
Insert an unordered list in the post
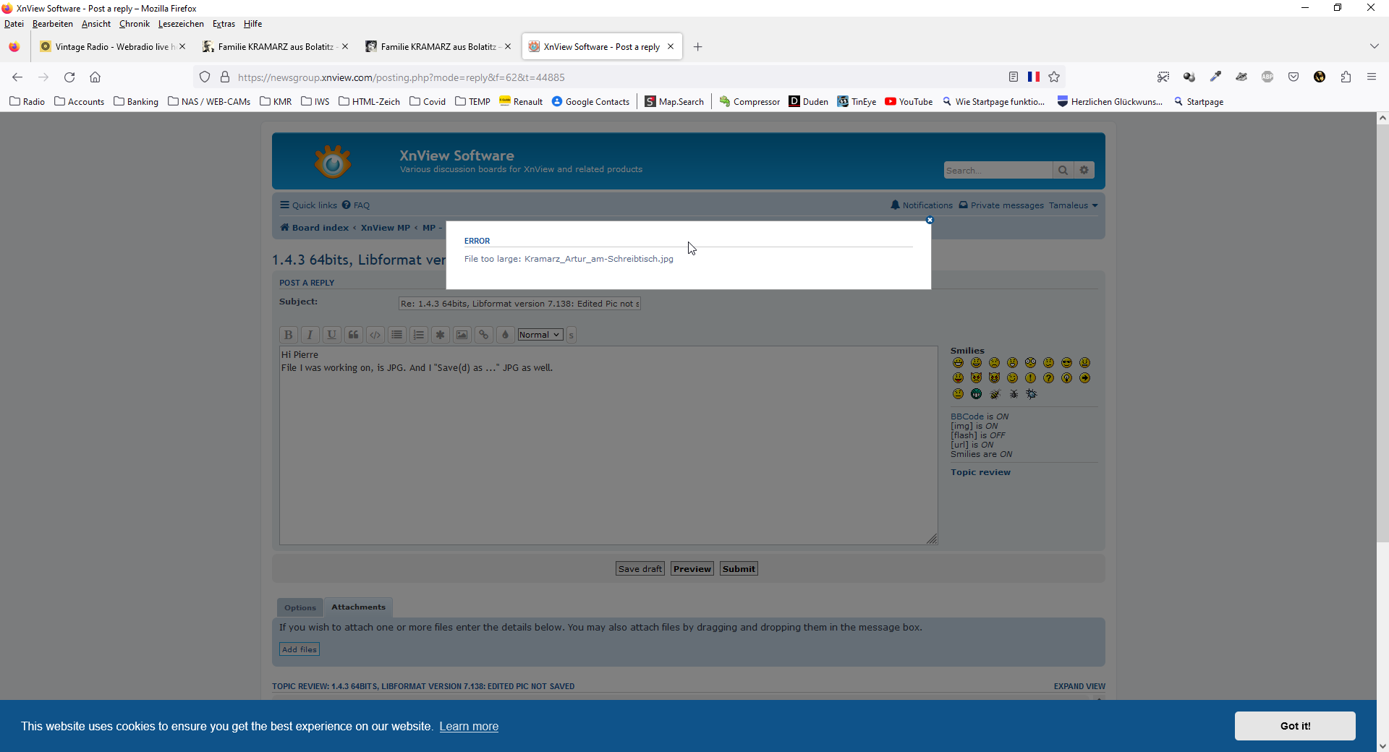(396, 335)
